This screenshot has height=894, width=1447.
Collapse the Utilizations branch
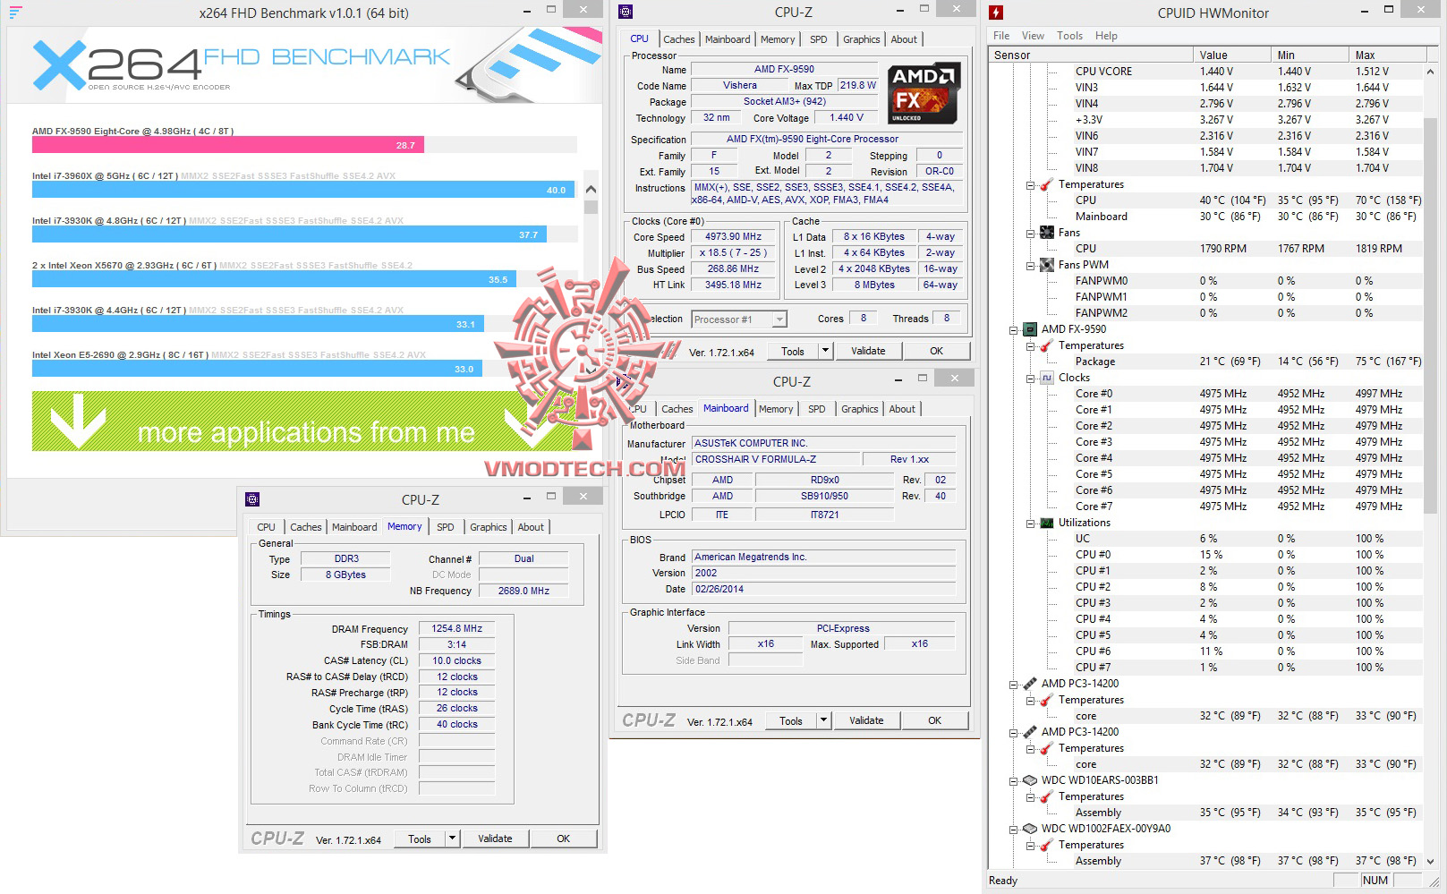pyautogui.click(x=1031, y=524)
